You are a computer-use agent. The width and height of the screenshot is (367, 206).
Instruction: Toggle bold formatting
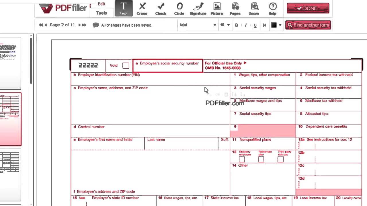pyautogui.click(x=237, y=25)
